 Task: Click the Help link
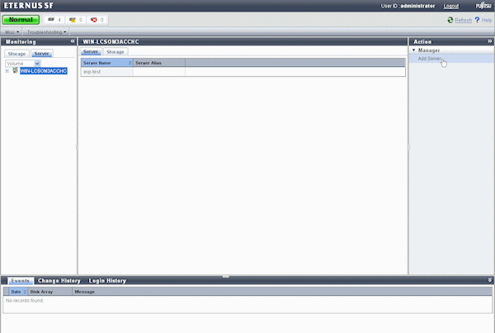(x=487, y=20)
